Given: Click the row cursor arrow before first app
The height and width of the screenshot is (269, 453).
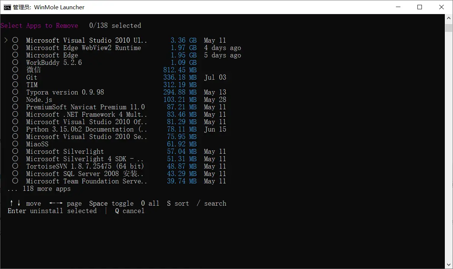Looking at the screenshot, I should pyautogui.click(x=6, y=40).
